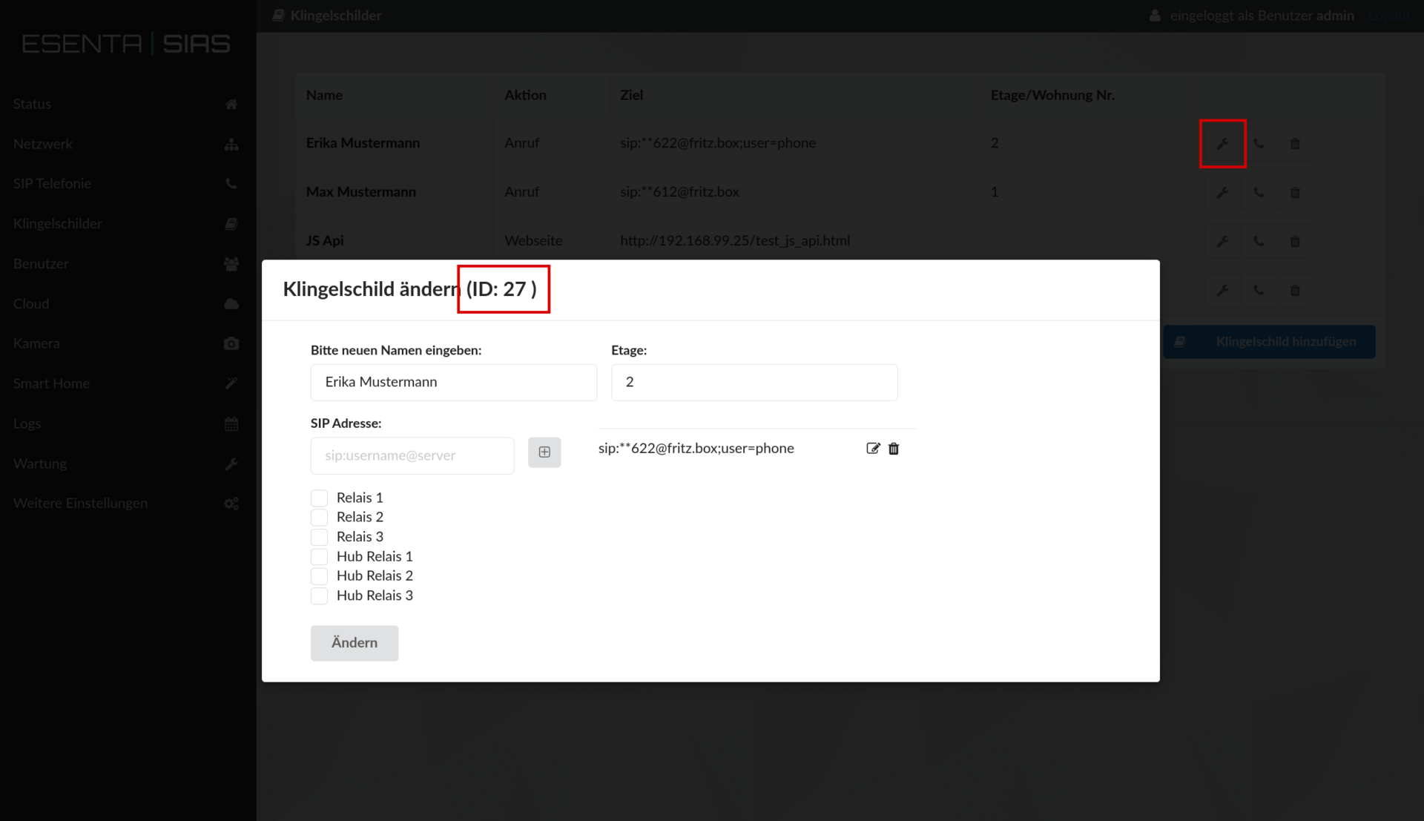Click Webseite action cell
The image size is (1424, 821).
point(533,240)
